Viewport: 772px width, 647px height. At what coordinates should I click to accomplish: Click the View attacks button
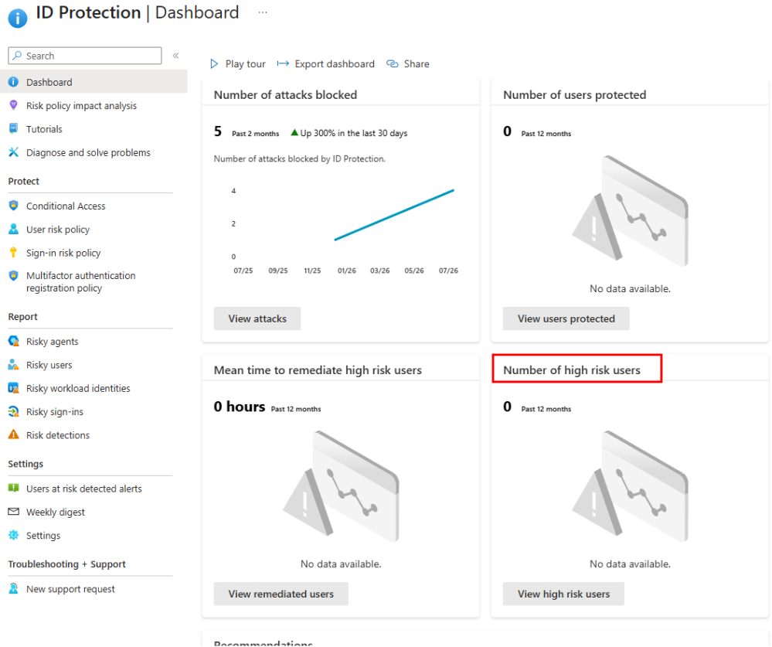[x=257, y=318]
